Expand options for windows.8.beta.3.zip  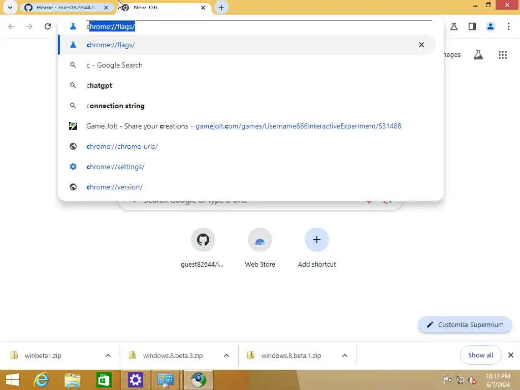226,355
